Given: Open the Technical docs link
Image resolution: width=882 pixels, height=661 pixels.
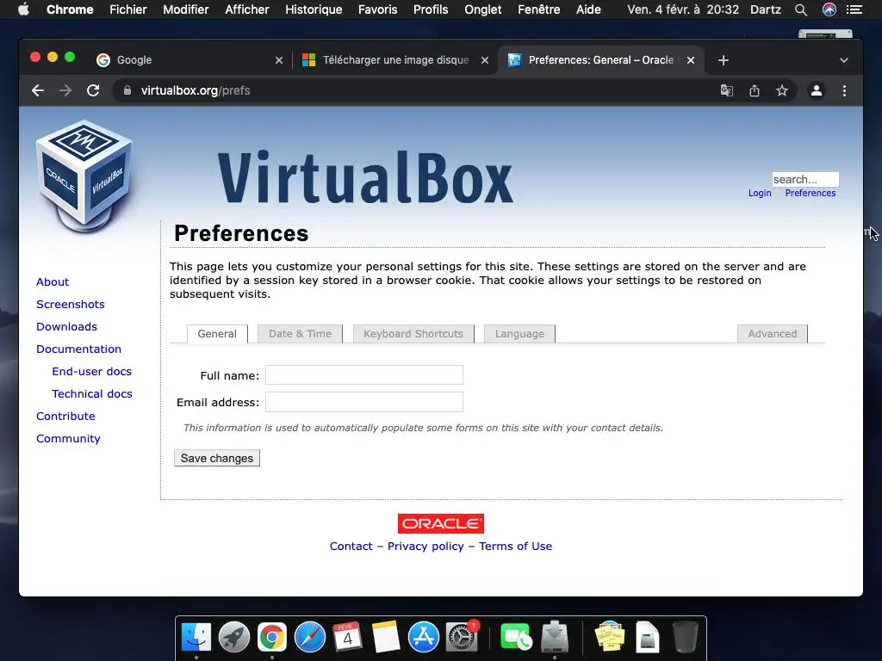Looking at the screenshot, I should click(91, 394).
